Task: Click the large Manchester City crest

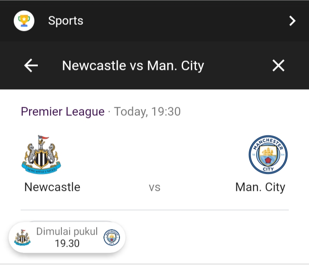Action: tap(268, 154)
